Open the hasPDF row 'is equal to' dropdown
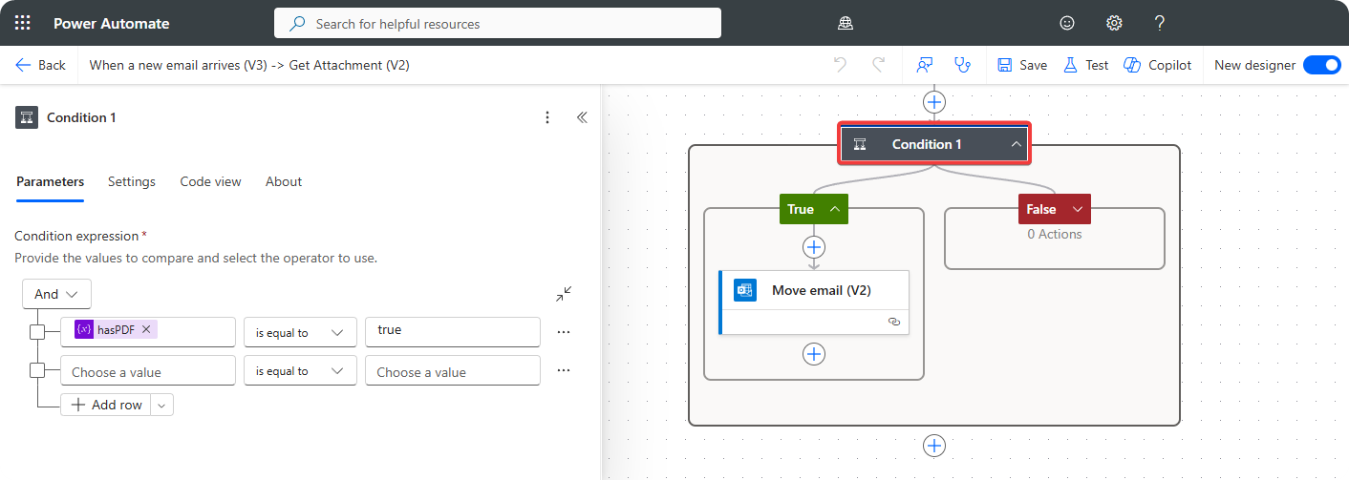 click(x=300, y=332)
